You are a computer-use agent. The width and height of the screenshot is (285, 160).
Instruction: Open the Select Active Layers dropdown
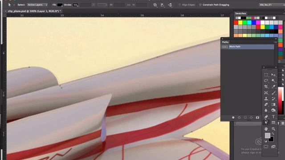coord(37,5)
